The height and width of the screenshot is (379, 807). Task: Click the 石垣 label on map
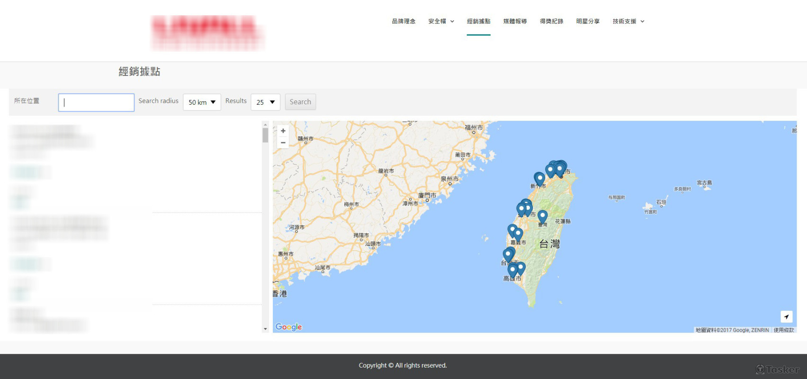[x=661, y=202]
